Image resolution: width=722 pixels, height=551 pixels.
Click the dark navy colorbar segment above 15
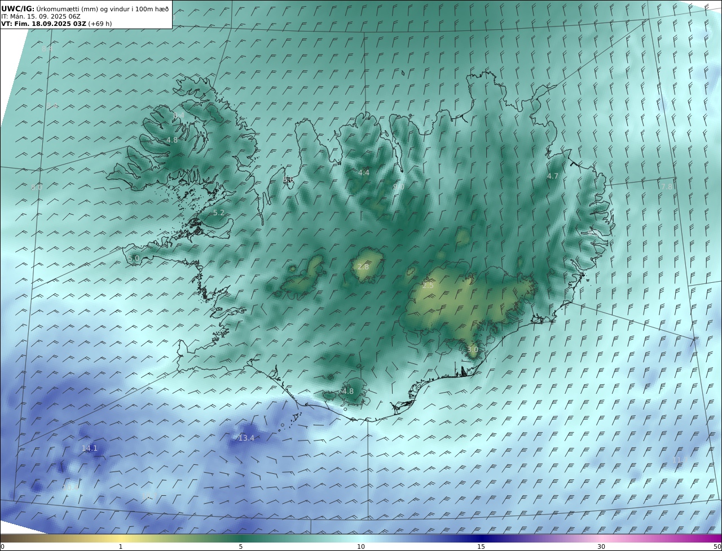[481, 538]
